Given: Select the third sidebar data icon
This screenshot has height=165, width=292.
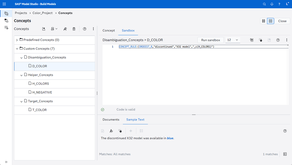Looking at the screenshot, I should pos(6,27).
